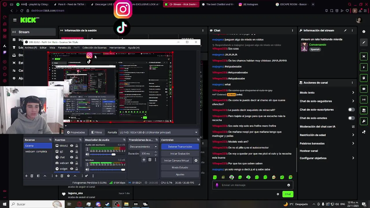Mute Mic/Aux speaker icon
The image size is (370, 208).
[x=87, y=170]
